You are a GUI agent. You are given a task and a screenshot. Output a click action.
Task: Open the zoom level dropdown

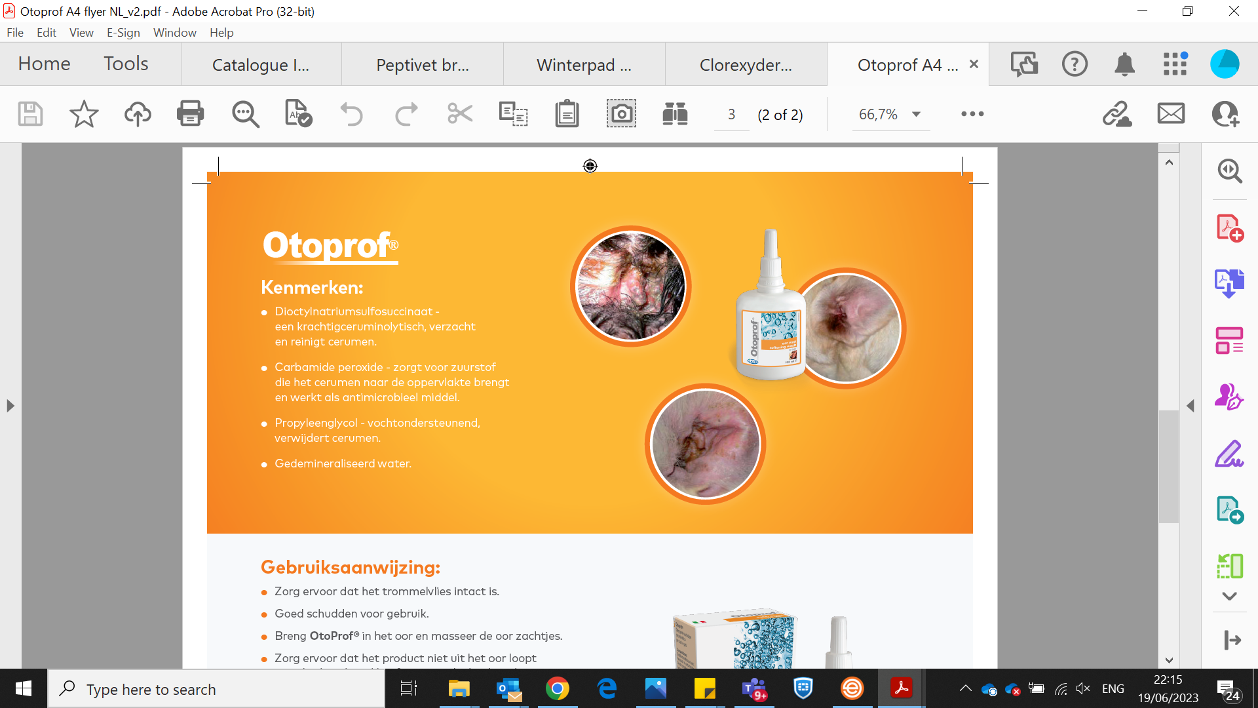coord(916,114)
